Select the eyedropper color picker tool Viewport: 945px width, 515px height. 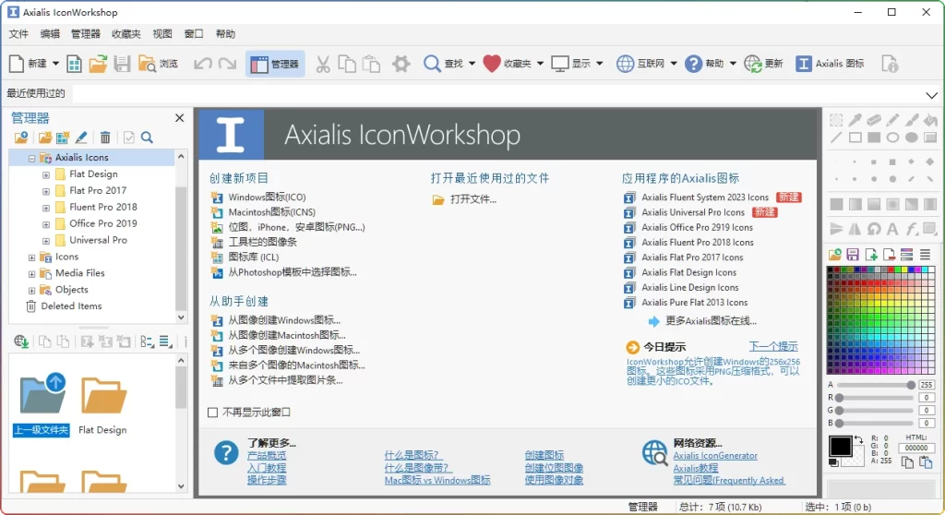pyautogui.click(x=855, y=120)
